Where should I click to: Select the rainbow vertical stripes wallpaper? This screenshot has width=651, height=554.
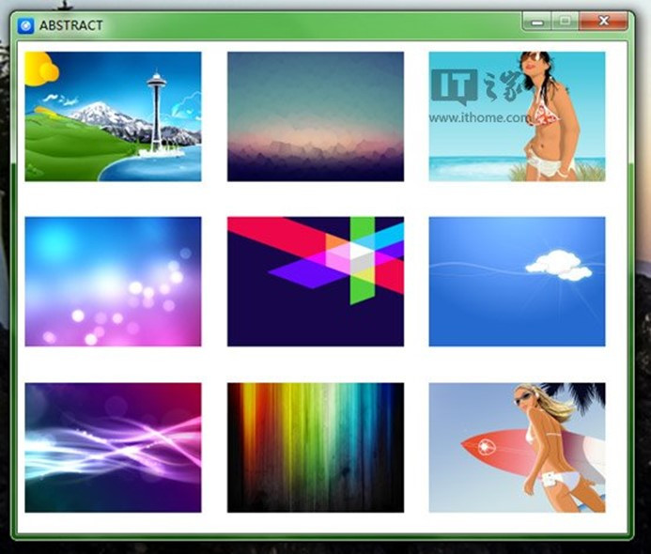316,447
